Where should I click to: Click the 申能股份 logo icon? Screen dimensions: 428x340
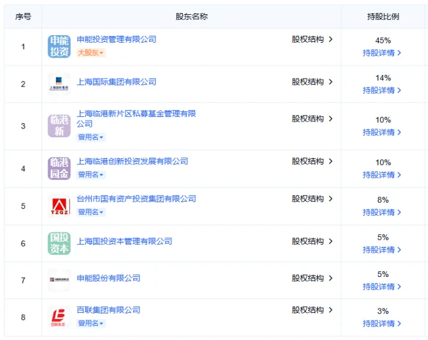point(59,280)
